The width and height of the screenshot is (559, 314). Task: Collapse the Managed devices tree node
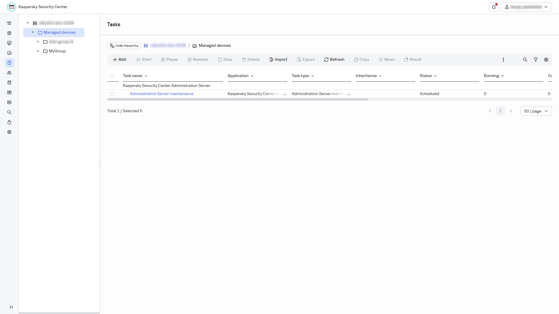pos(33,32)
